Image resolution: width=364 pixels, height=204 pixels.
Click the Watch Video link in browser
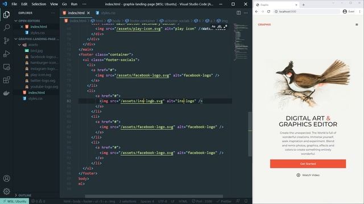tap(308, 175)
